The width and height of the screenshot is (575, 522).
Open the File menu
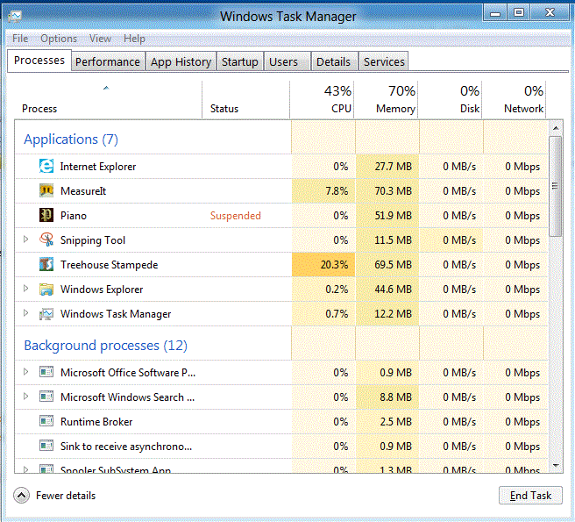point(20,39)
